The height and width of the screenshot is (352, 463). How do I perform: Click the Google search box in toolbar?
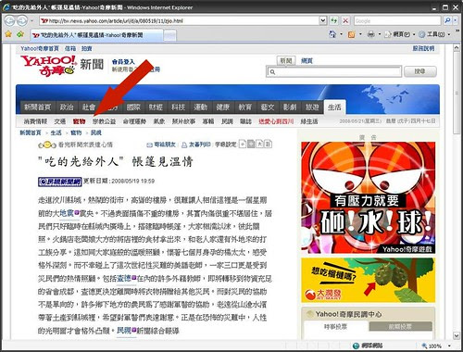point(397,21)
